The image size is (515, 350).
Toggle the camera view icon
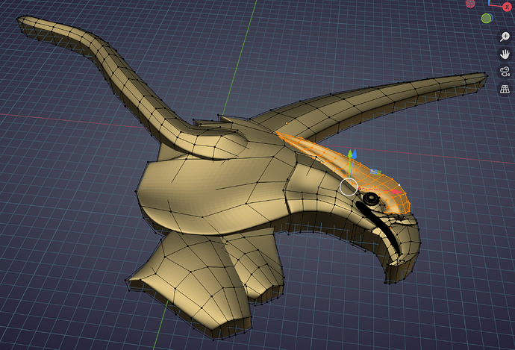(505, 71)
